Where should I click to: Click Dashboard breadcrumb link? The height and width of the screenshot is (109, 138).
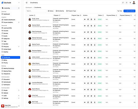click(29, 7)
